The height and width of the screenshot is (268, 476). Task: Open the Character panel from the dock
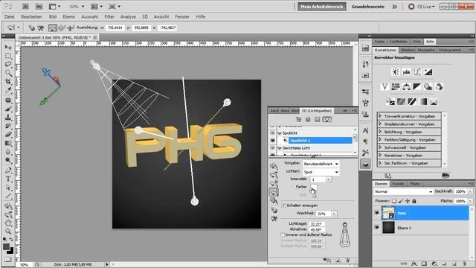(365, 130)
